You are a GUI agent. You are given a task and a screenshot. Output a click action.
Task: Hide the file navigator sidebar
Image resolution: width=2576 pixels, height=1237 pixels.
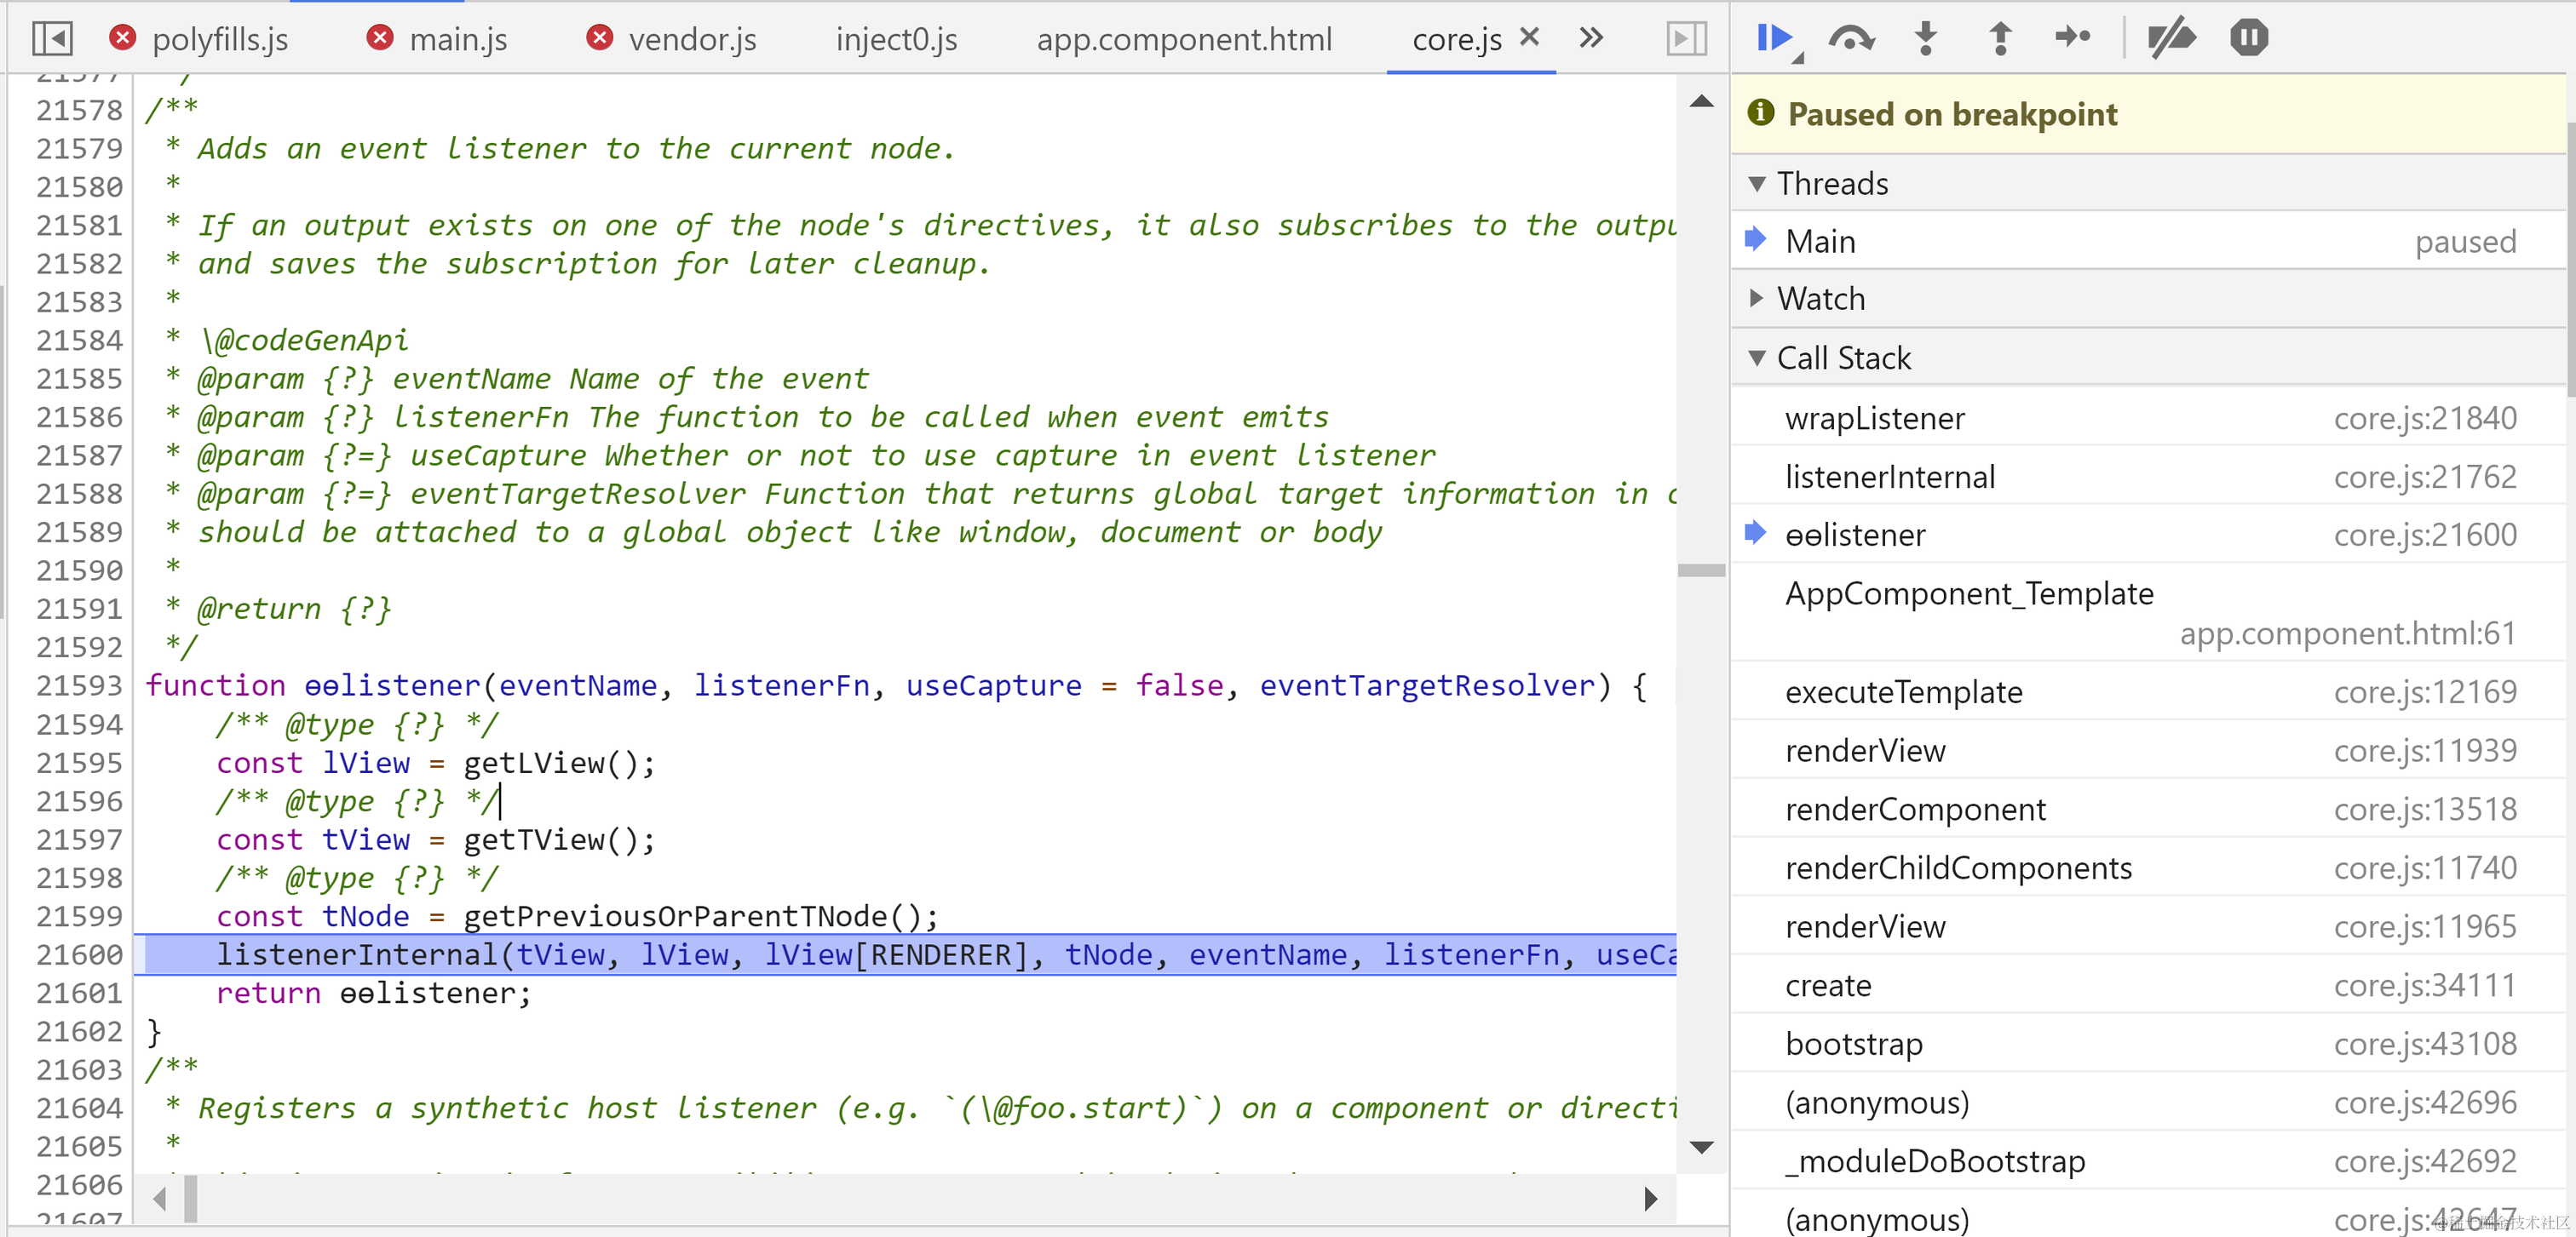pyautogui.click(x=52, y=39)
